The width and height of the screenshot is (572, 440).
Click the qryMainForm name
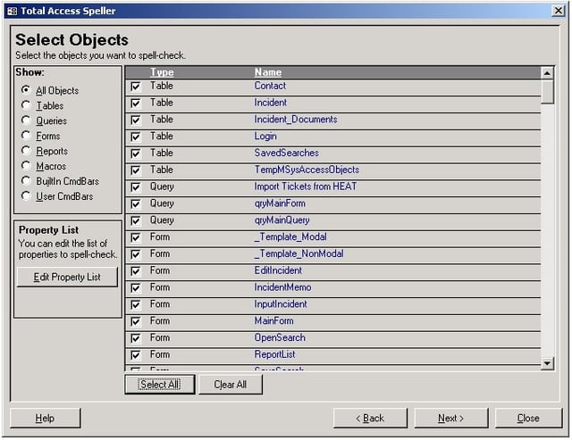coord(280,203)
